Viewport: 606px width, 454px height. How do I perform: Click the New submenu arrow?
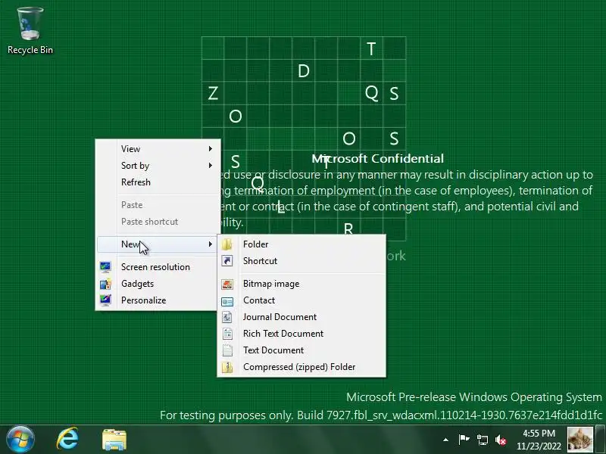tap(211, 244)
